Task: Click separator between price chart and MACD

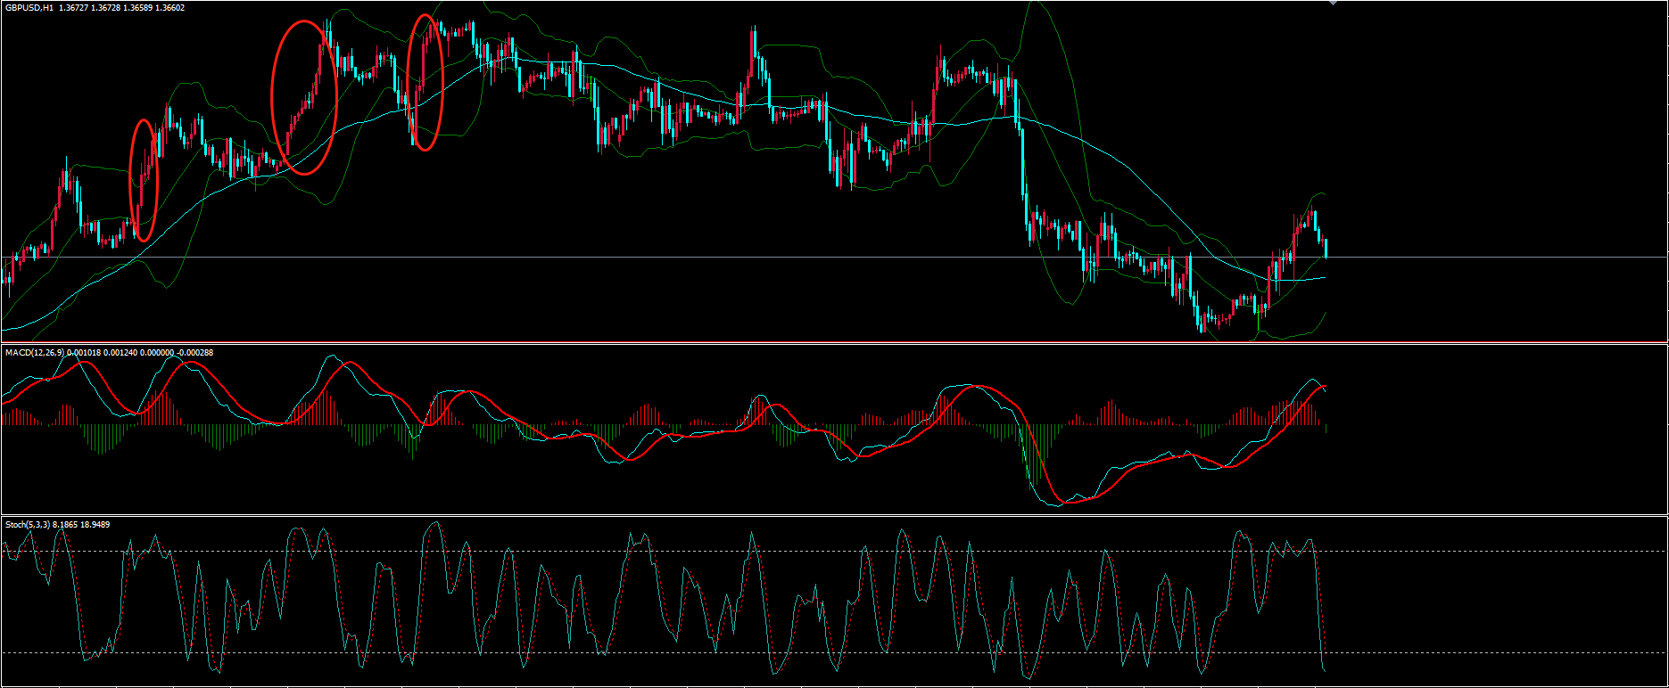Action: tap(803, 343)
